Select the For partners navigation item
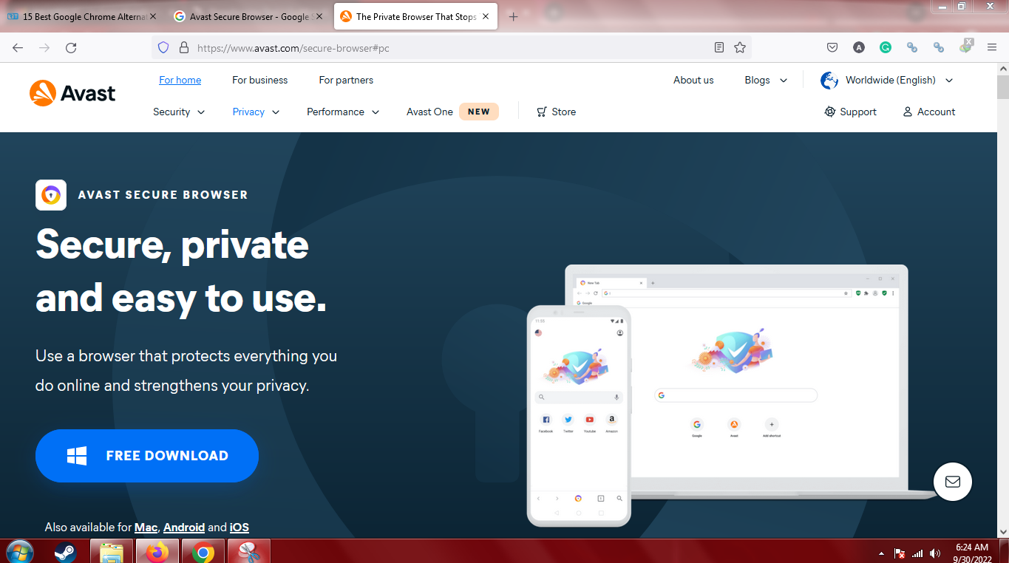 (x=346, y=80)
